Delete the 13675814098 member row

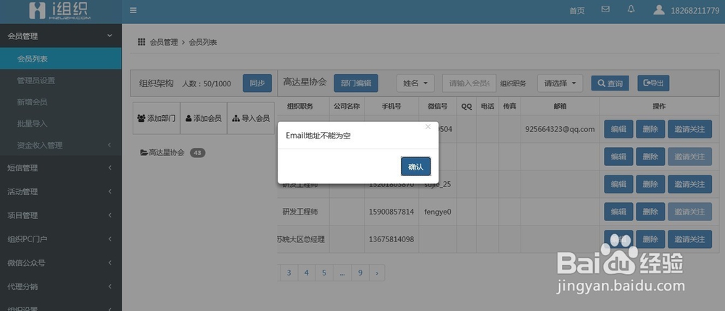click(650, 239)
